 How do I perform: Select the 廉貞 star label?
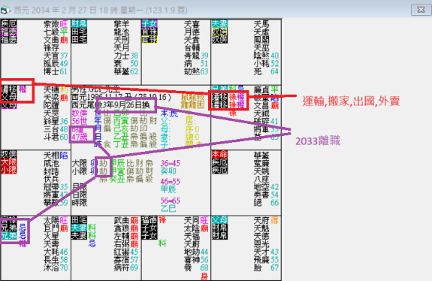[261, 90]
